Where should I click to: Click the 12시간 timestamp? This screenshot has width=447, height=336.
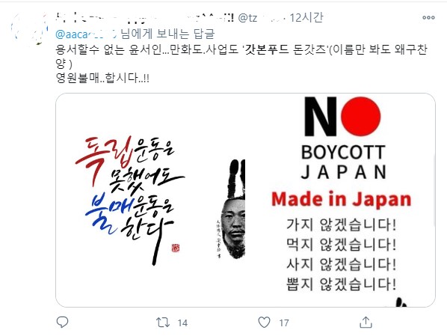click(x=306, y=18)
